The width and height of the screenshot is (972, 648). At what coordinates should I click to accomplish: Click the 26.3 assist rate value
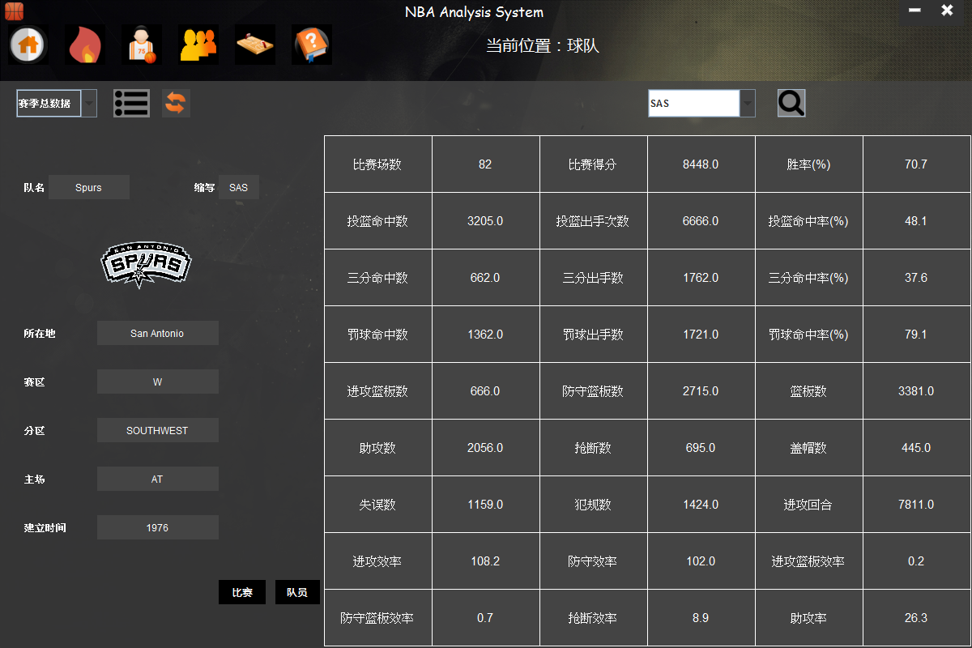click(917, 618)
